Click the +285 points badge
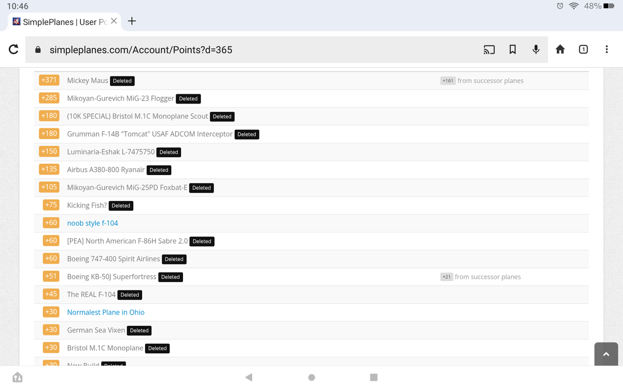Image resolution: width=623 pixels, height=389 pixels. point(49,98)
